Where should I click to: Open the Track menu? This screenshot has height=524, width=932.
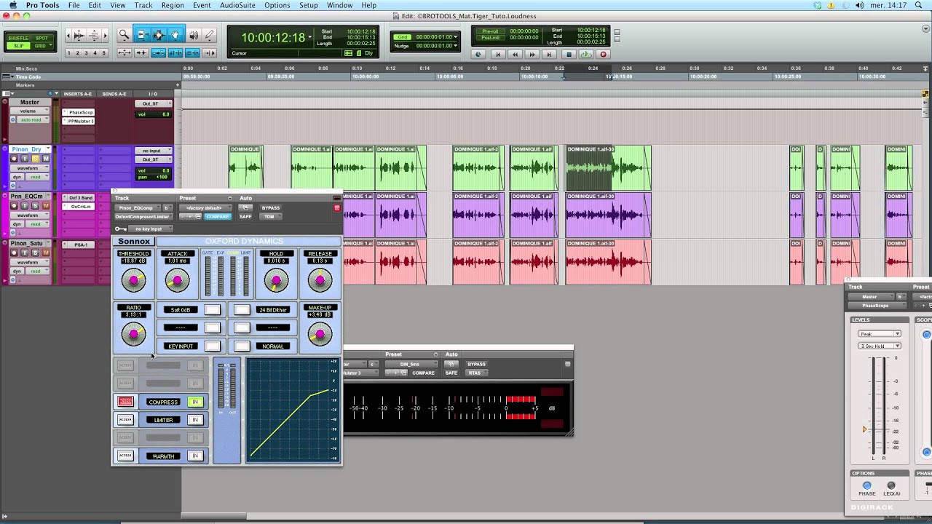[x=143, y=5]
